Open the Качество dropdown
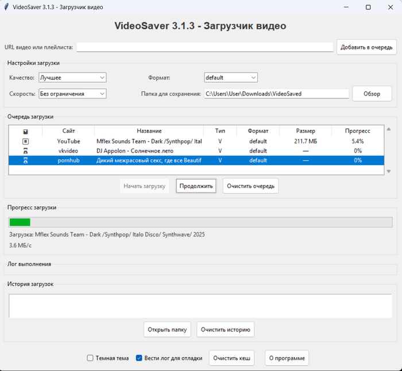 [72, 78]
